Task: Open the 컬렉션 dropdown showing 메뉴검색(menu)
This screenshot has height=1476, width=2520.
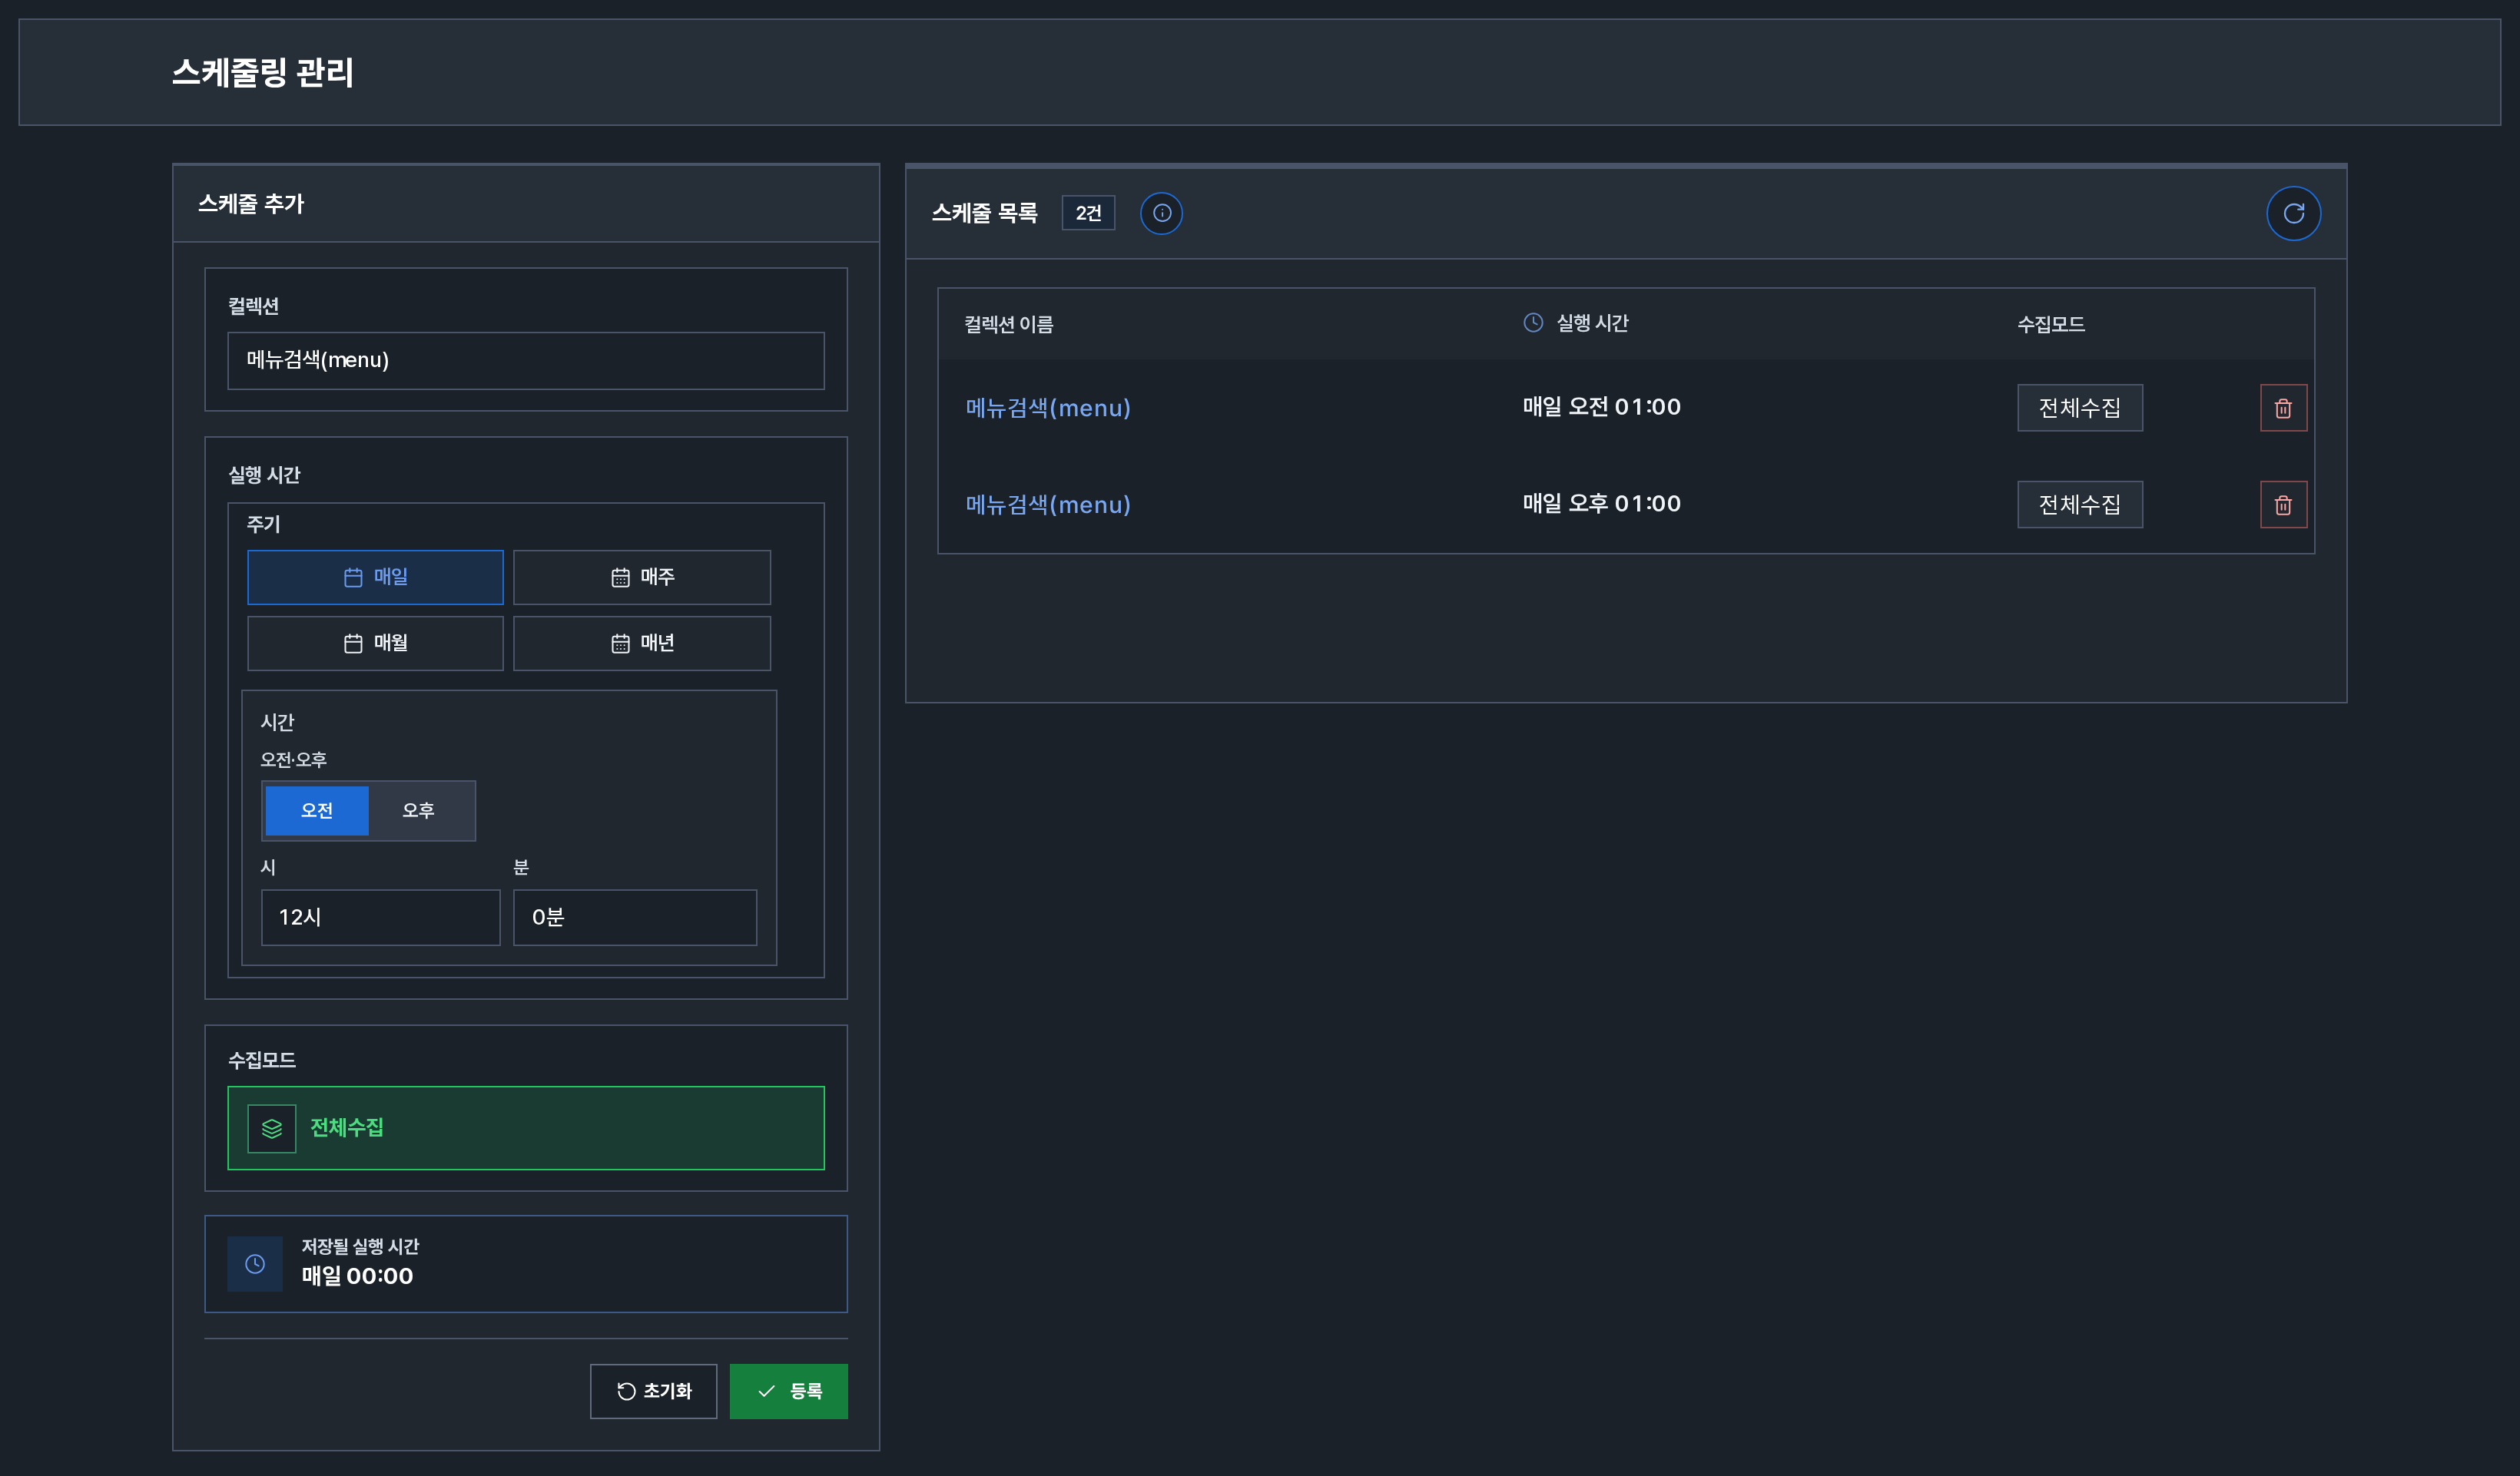Action: point(526,361)
